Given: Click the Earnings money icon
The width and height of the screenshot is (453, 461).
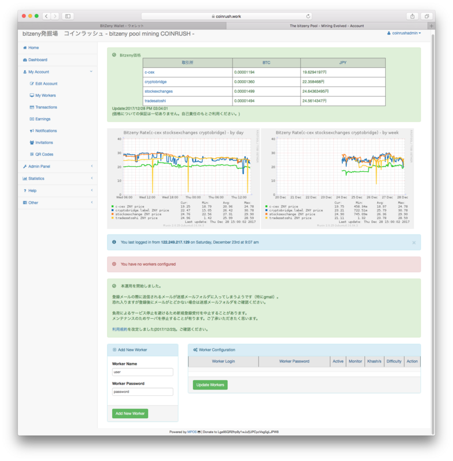Looking at the screenshot, I should coord(32,119).
